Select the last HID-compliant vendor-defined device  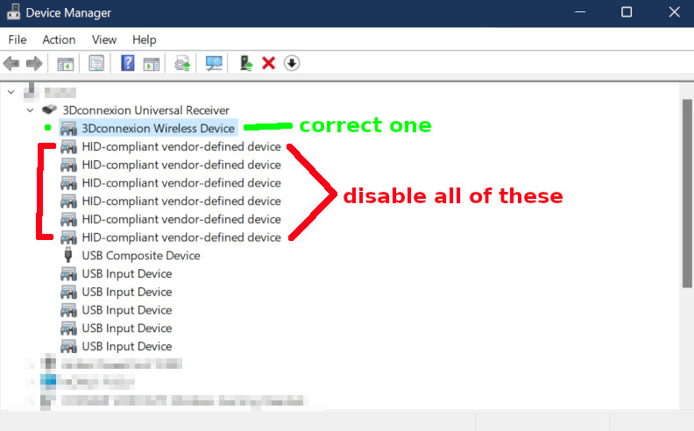(x=181, y=237)
